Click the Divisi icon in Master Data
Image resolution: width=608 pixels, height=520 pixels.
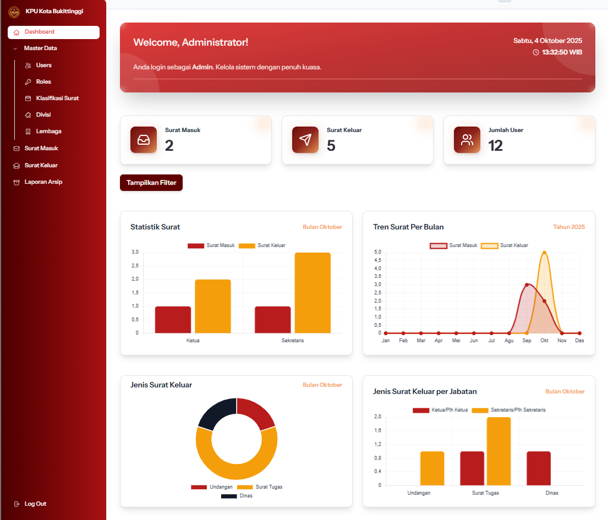(28, 114)
